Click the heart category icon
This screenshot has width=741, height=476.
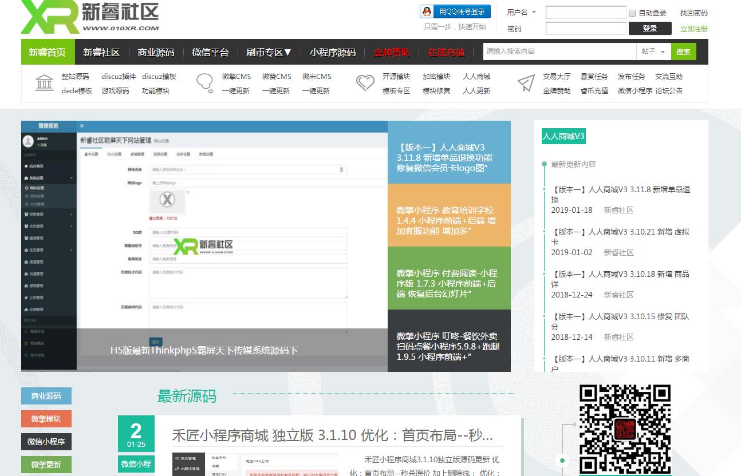365,83
